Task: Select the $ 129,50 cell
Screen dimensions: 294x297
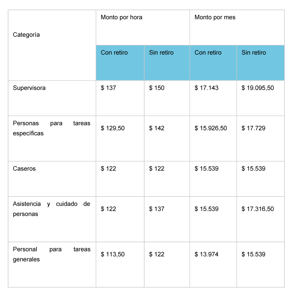Action: 120,138
